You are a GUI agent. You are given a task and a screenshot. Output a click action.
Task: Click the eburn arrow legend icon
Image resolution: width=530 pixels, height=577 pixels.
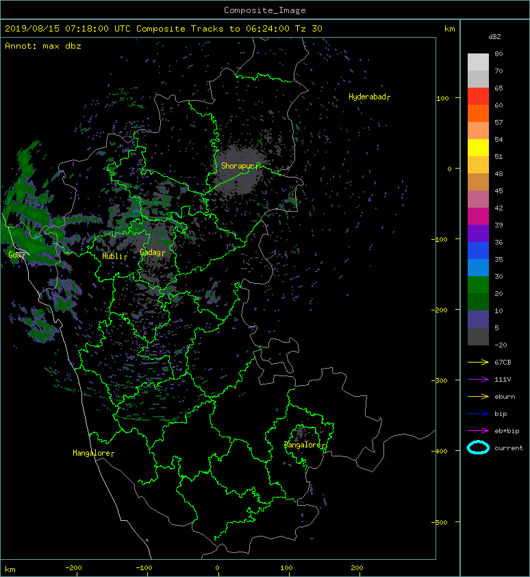click(478, 396)
